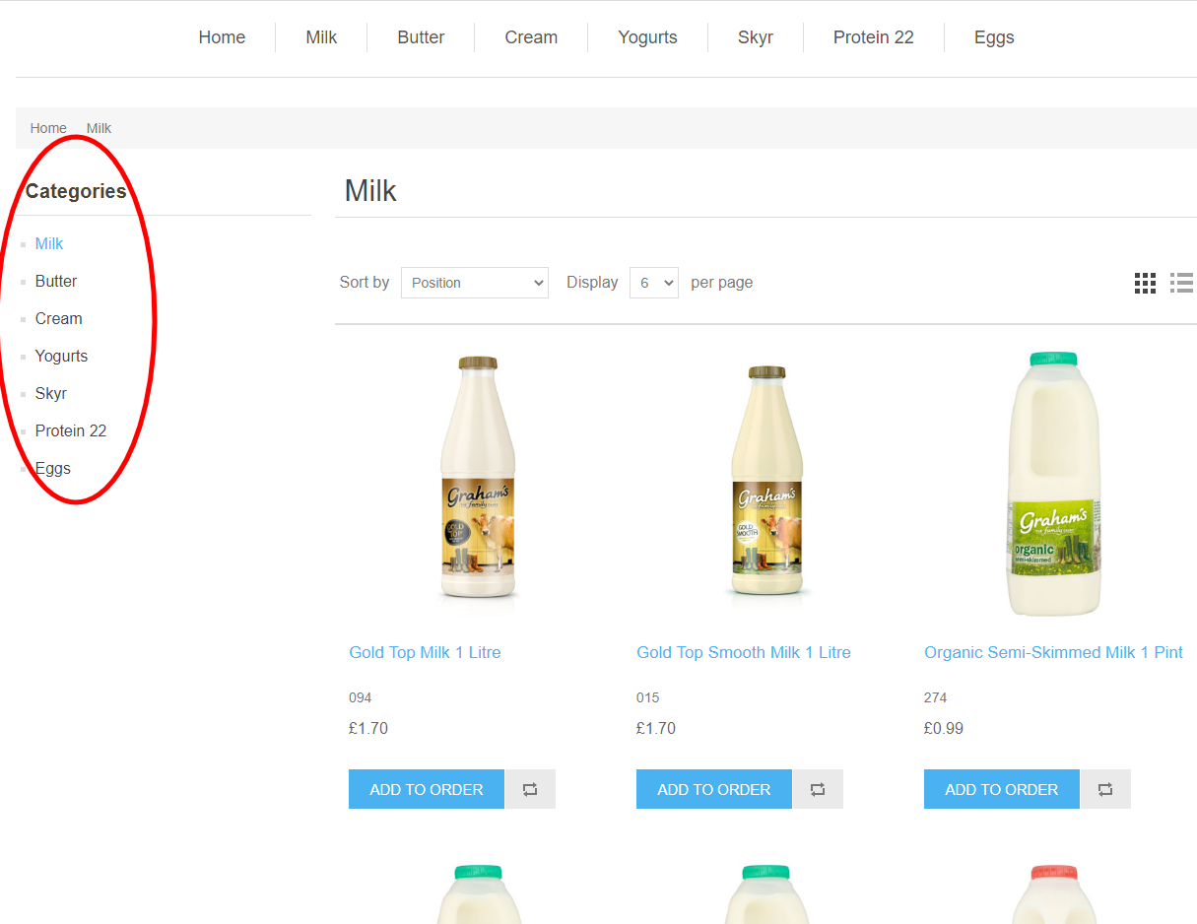Select Cream in Categories sidebar
This screenshot has width=1197, height=924.
coord(59,318)
